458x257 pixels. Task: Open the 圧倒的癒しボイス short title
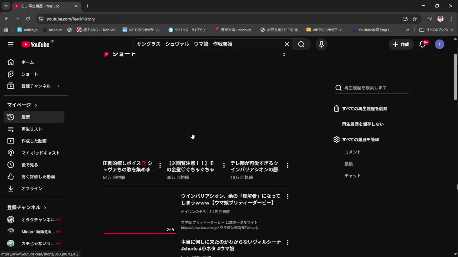(128, 166)
